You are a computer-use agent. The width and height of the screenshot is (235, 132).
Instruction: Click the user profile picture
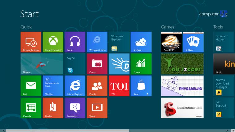pyautogui.click(x=224, y=14)
